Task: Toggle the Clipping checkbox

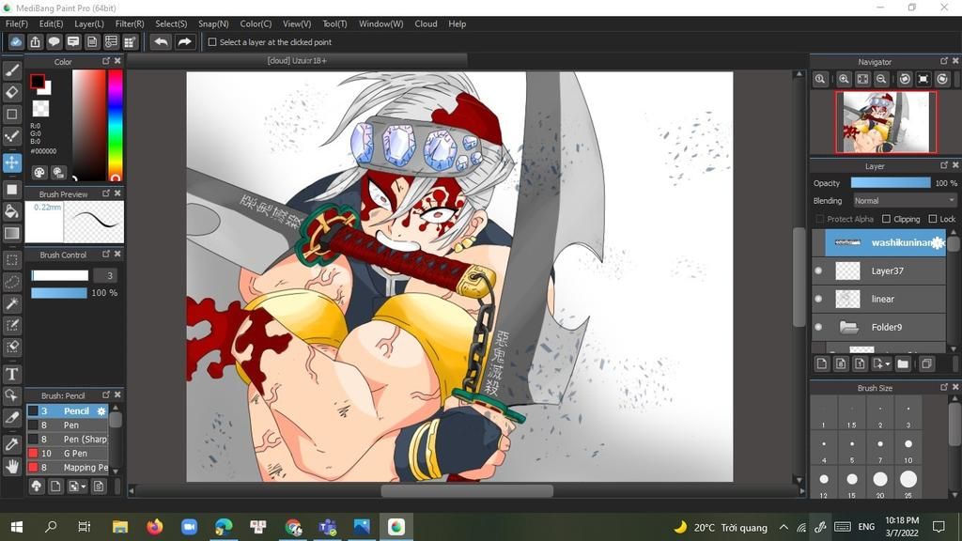Action: click(x=886, y=219)
